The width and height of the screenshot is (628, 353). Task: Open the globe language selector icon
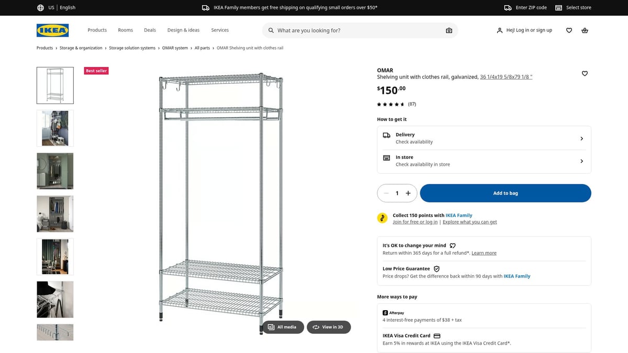click(40, 7)
